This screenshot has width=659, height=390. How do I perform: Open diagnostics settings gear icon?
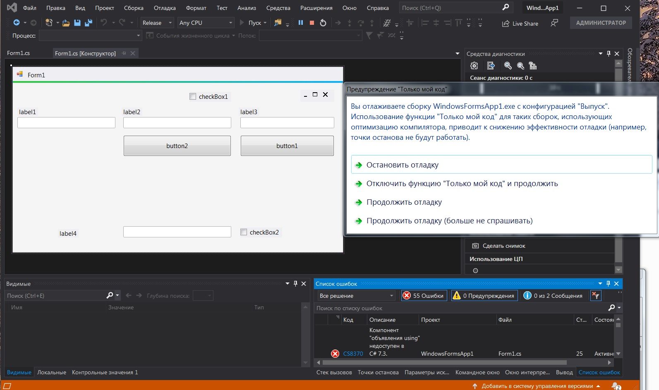pyautogui.click(x=474, y=66)
